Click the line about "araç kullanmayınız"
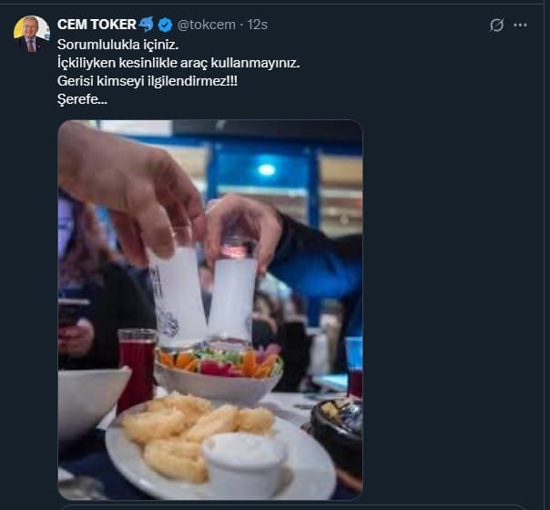This screenshot has width=550, height=510. (x=178, y=63)
